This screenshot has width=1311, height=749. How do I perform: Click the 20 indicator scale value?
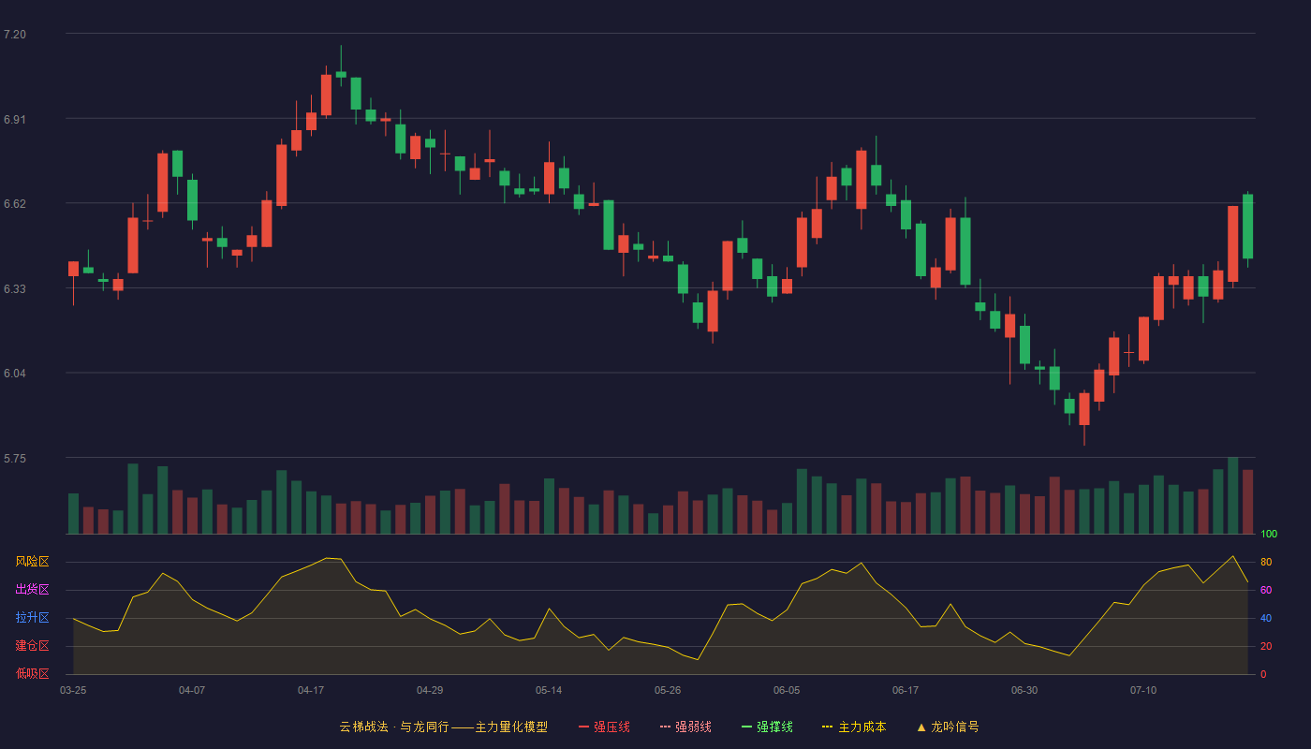[x=1266, y=647]
